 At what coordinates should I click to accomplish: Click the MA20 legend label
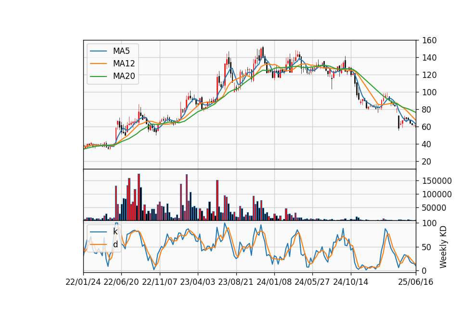click(x=124, y=76)
